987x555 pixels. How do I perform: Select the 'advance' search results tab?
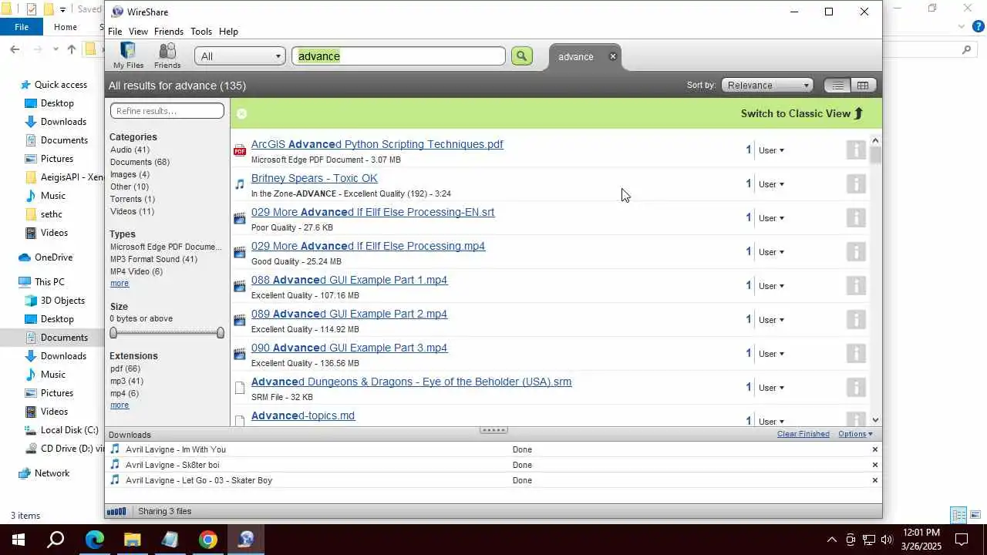pyautogui.click(x=576, y=56)
